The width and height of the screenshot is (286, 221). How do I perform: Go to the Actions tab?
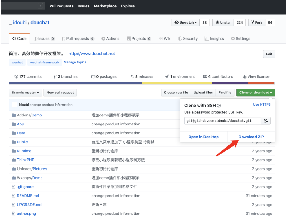point(110,39)
